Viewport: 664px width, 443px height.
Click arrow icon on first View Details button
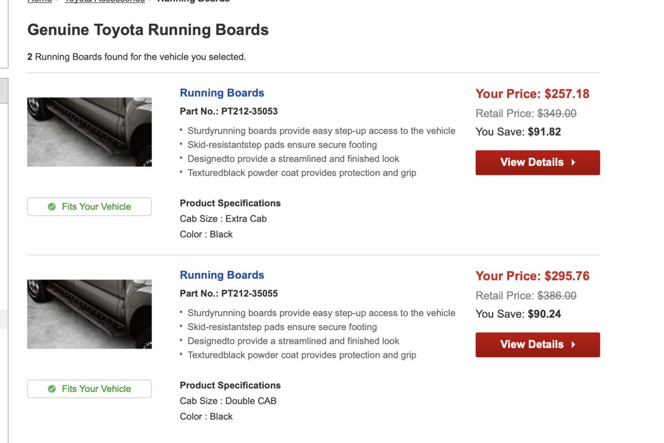click(x=573, y=163)
